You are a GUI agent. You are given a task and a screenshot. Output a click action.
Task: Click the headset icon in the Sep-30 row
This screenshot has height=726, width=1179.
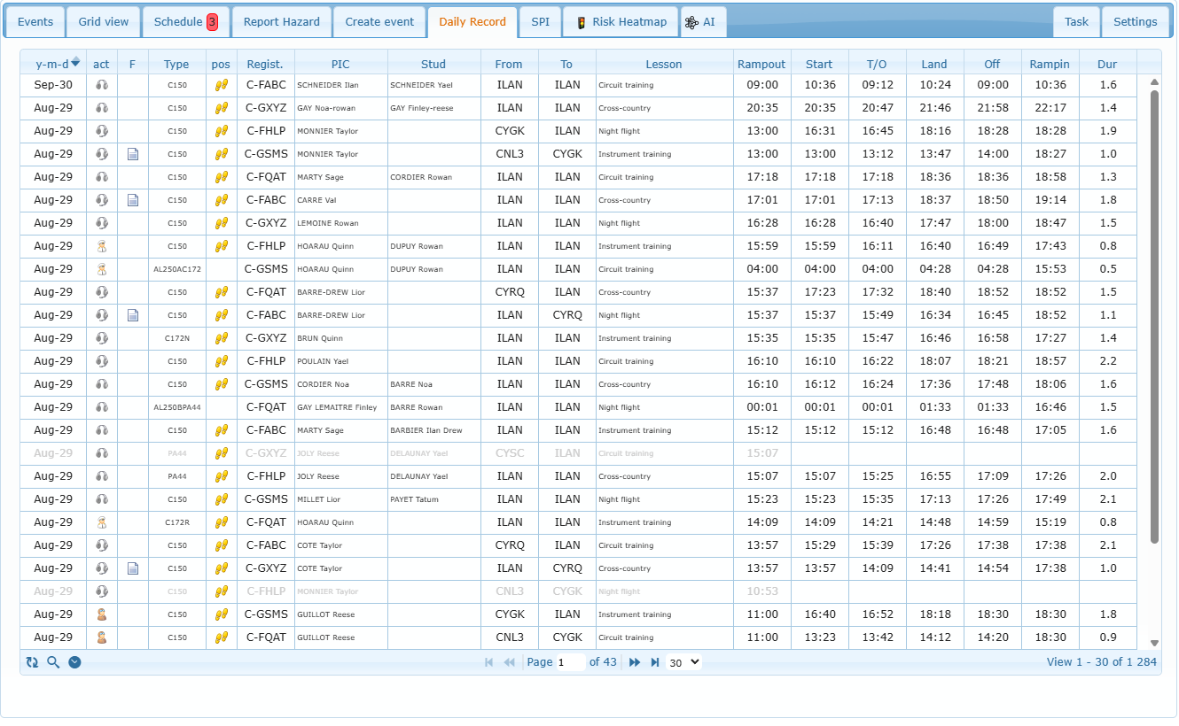coord(102,85)
